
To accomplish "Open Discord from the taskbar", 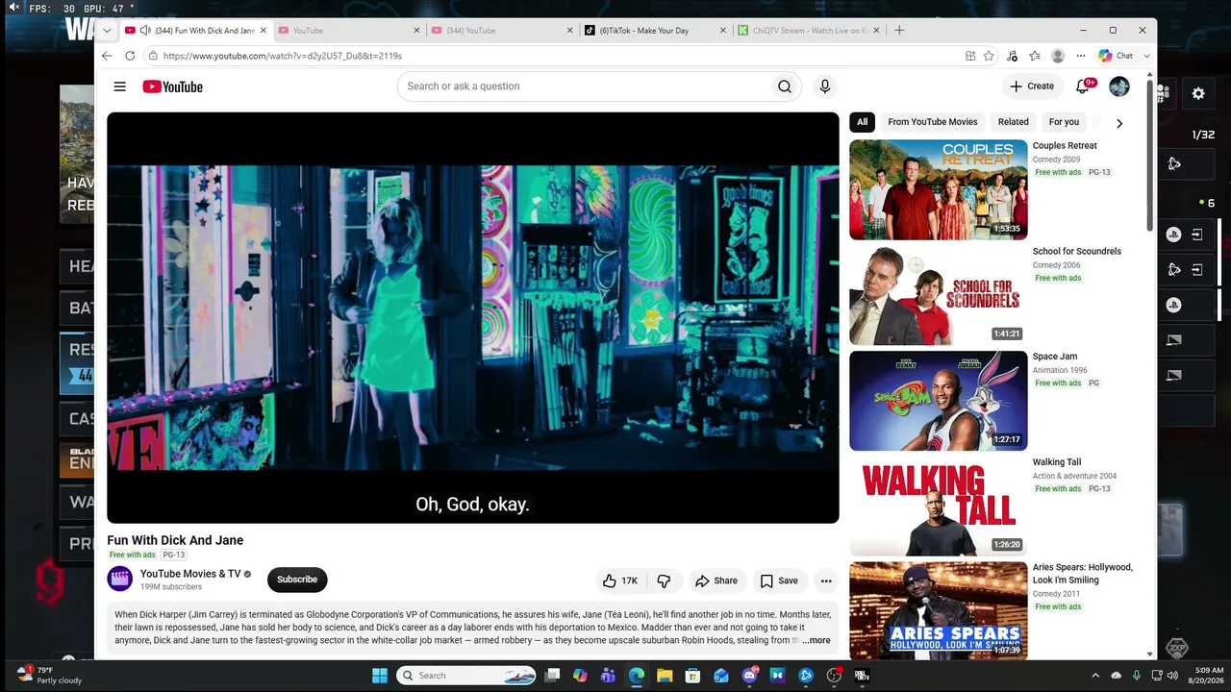I will [x=749, y=676].
